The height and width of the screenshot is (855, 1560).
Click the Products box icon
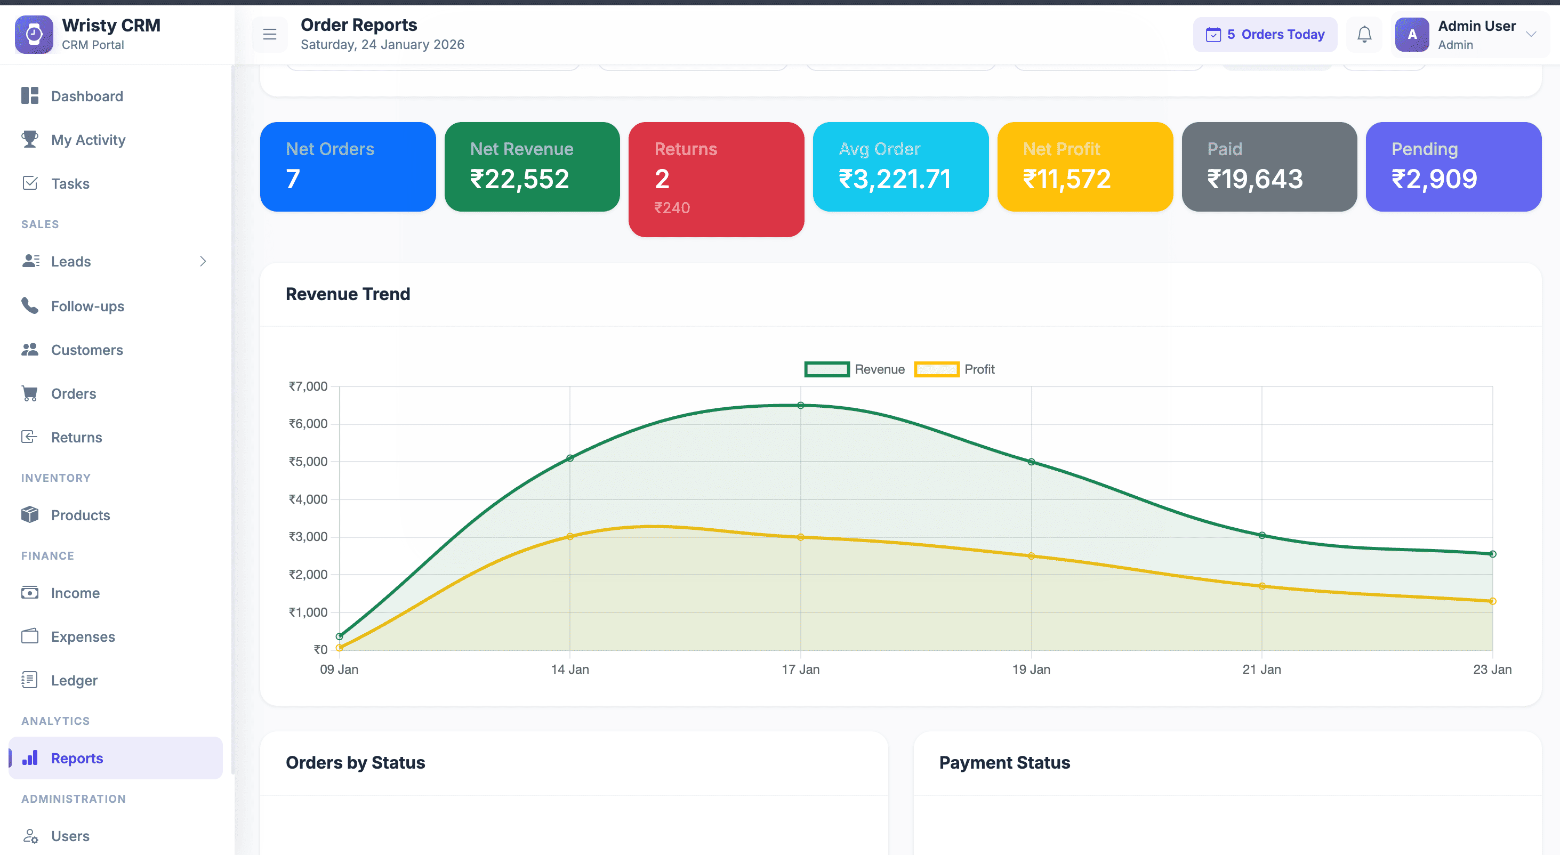tap(30, 515)
